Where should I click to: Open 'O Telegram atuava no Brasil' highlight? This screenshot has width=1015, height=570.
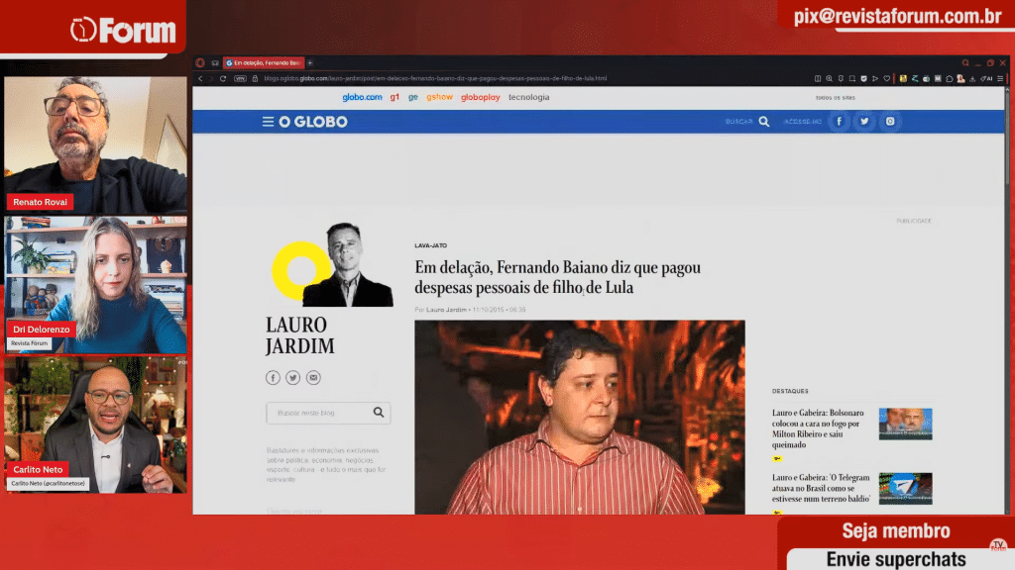821,488
